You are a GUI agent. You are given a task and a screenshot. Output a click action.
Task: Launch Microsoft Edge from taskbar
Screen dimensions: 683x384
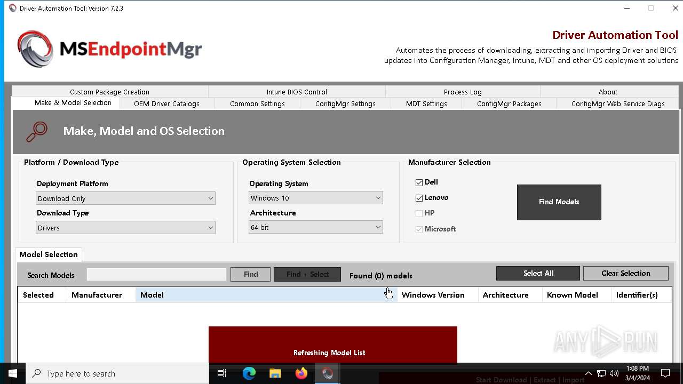pos(249,373)
